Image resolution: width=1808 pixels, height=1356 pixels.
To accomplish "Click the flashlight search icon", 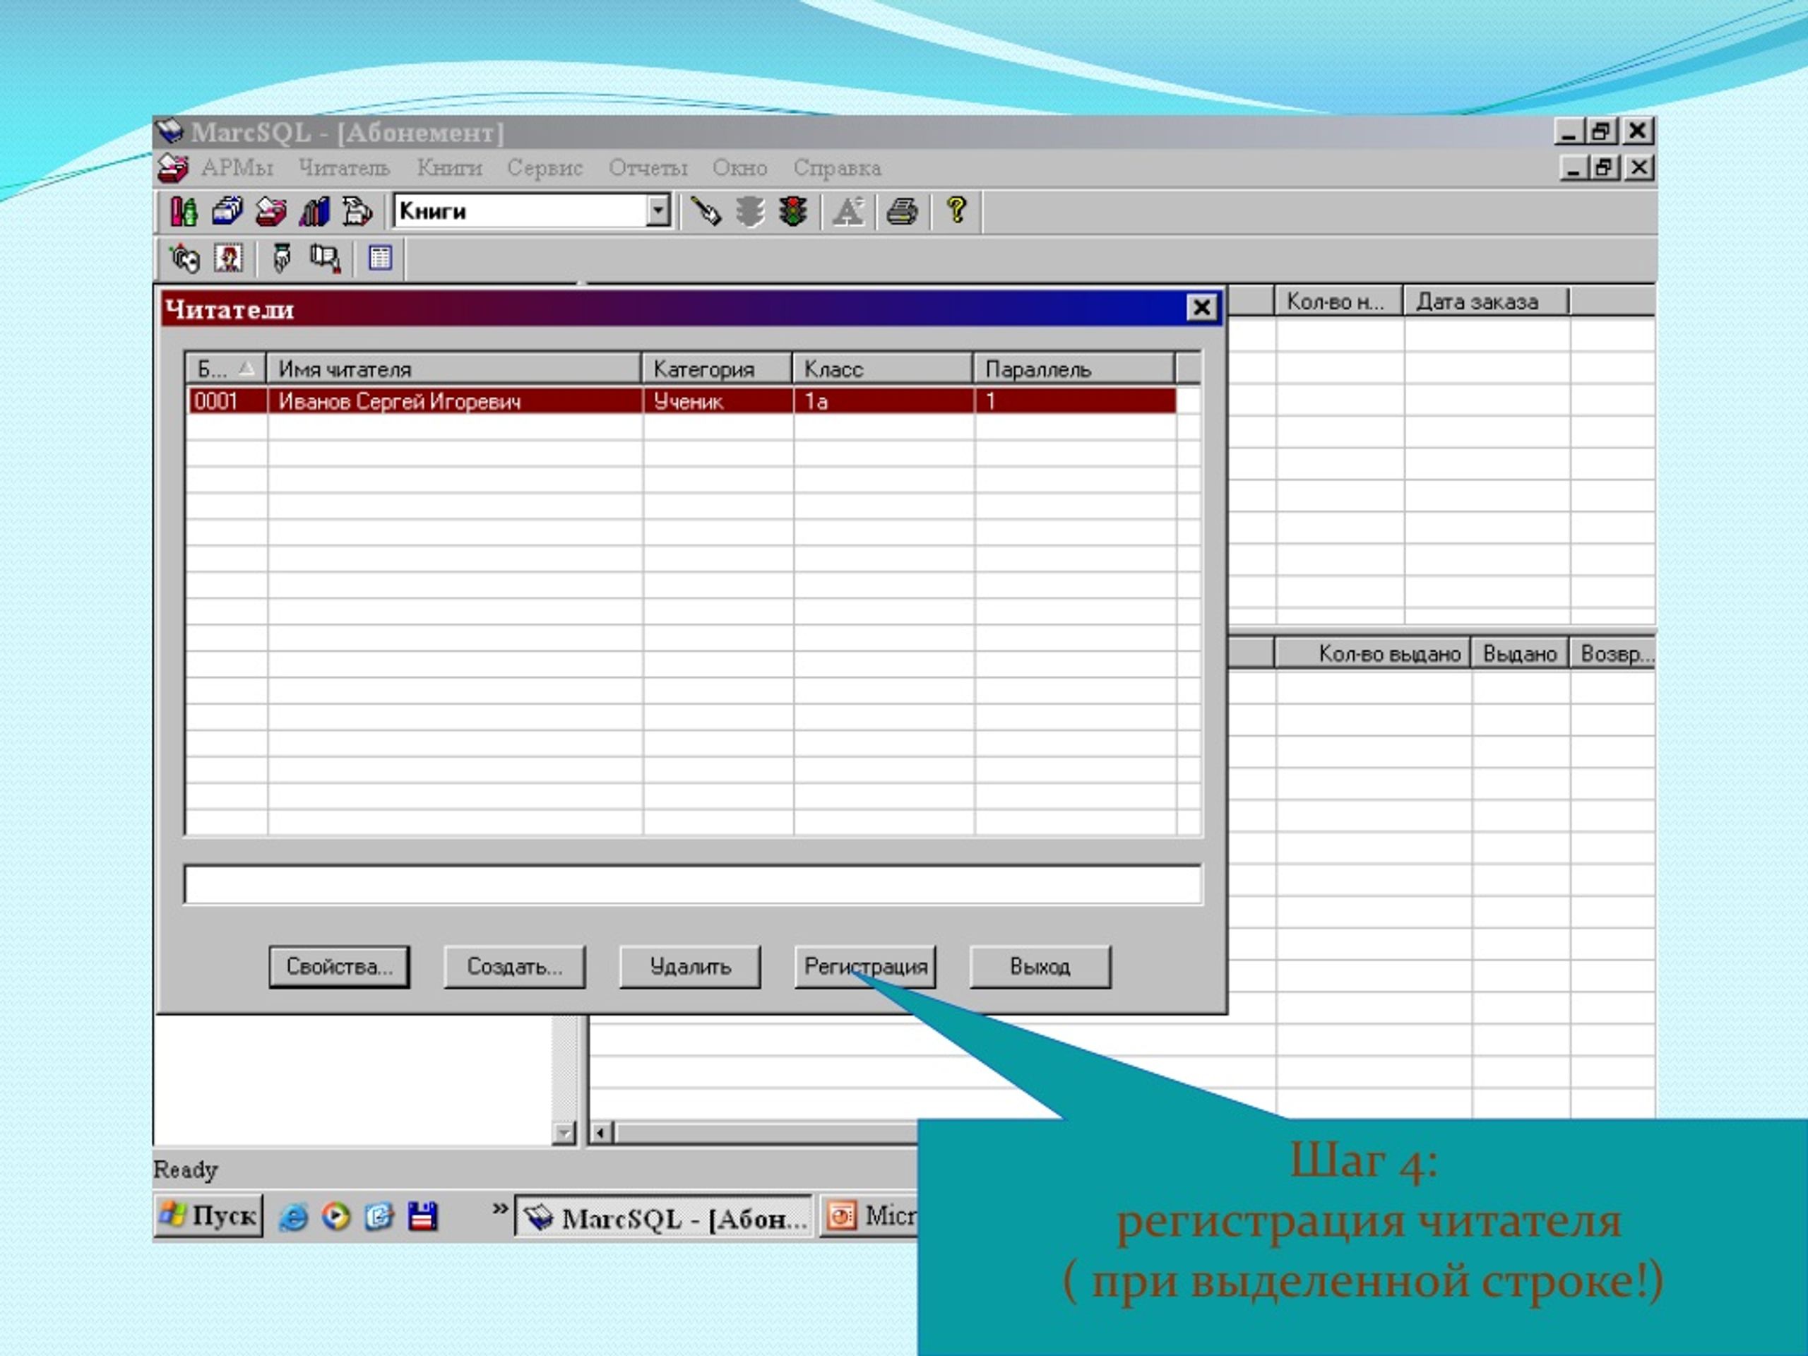I will point(706,212).
